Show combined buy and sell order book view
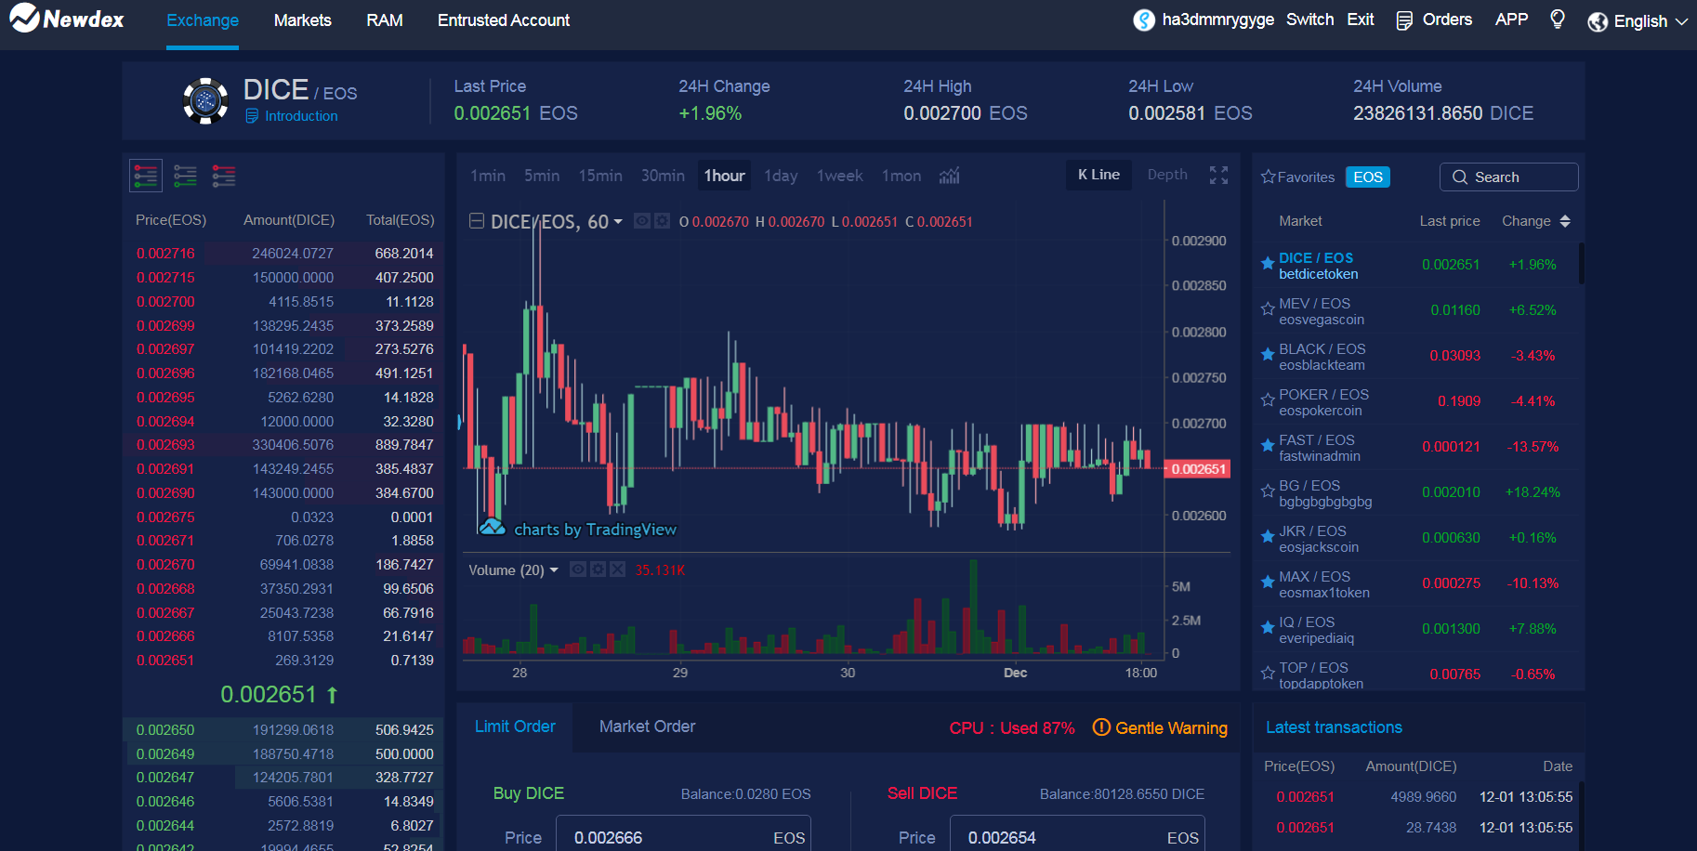Viewport: 1697px width, 851px height. point(146,176)
